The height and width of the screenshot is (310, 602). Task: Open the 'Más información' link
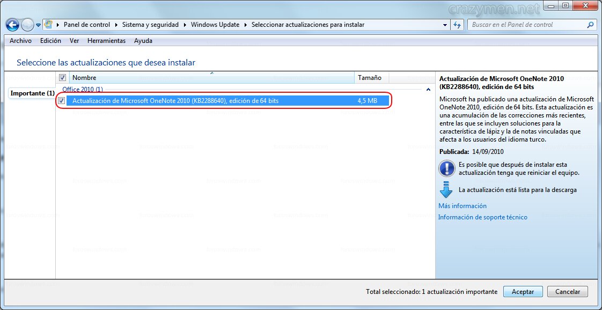tap(462, 206)
